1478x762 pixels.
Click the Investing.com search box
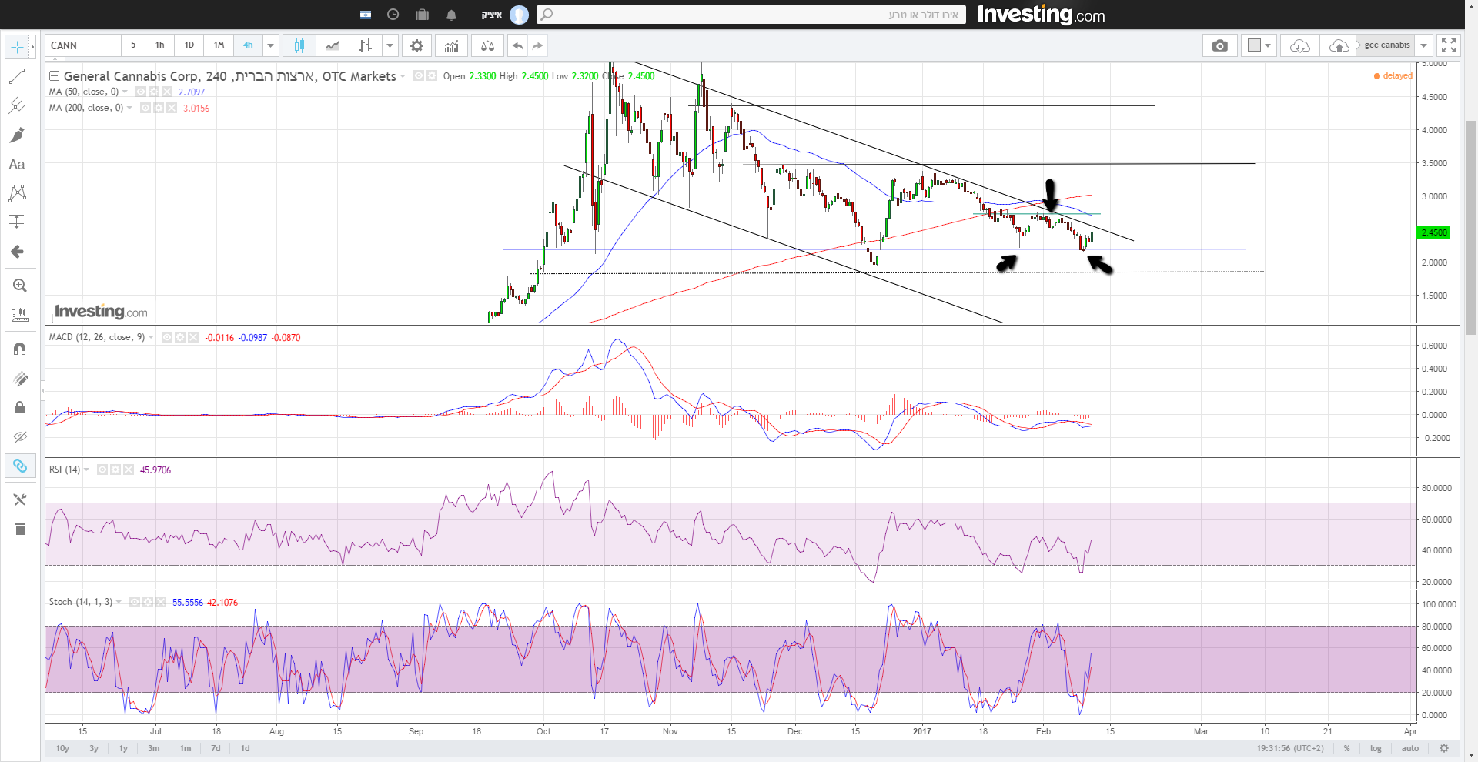751,15
